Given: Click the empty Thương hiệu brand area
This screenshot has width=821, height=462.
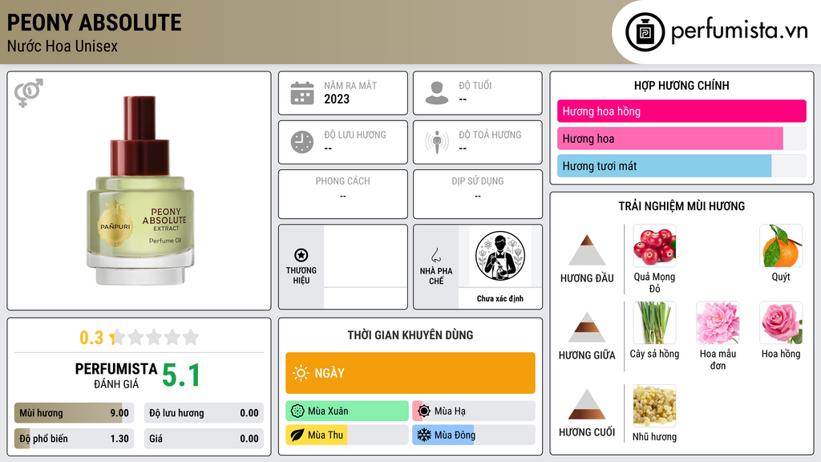Looking at the screenshot, I should [366, 266].
